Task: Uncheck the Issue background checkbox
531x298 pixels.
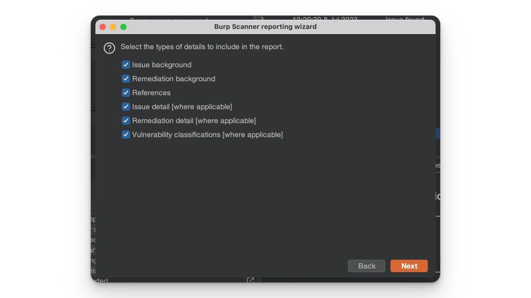Action: tap(125, 65)
